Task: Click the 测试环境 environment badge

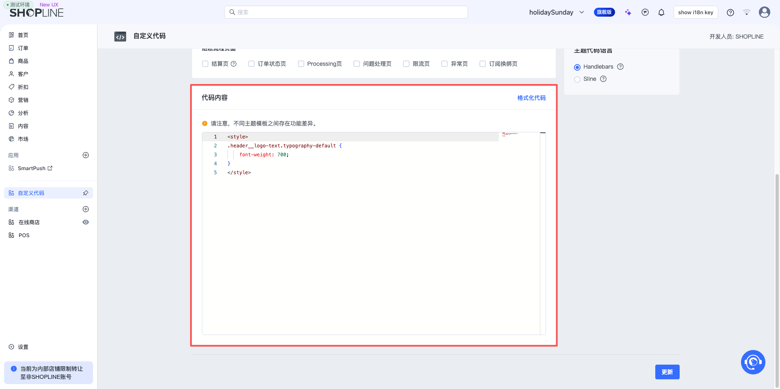Action: 18,4
